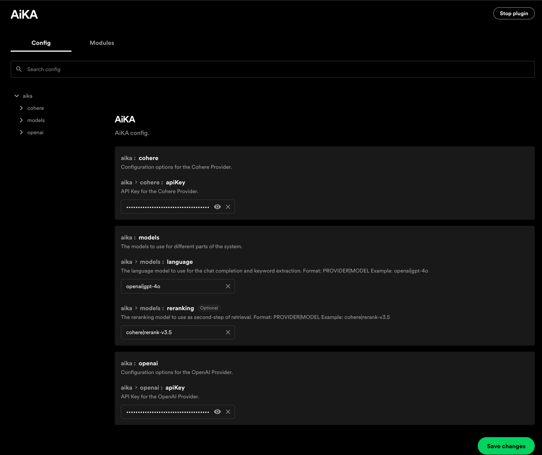Reveal the OpenAI apiKey with eye icon

pyautogui.click(x=217, y=412)
